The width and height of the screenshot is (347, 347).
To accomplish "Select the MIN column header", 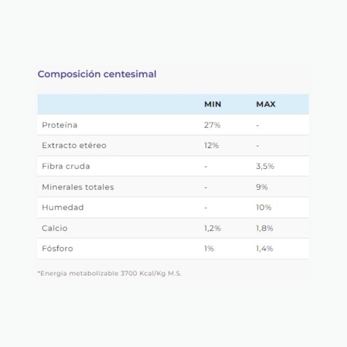I will [x=213, y=104].
